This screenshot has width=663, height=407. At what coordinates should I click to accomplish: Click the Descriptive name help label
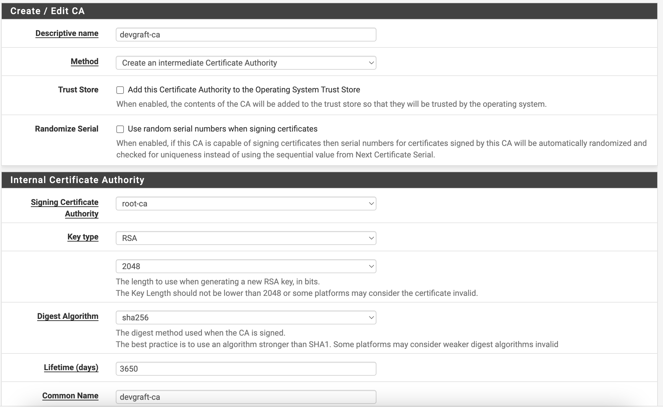(x=67, y=33)
